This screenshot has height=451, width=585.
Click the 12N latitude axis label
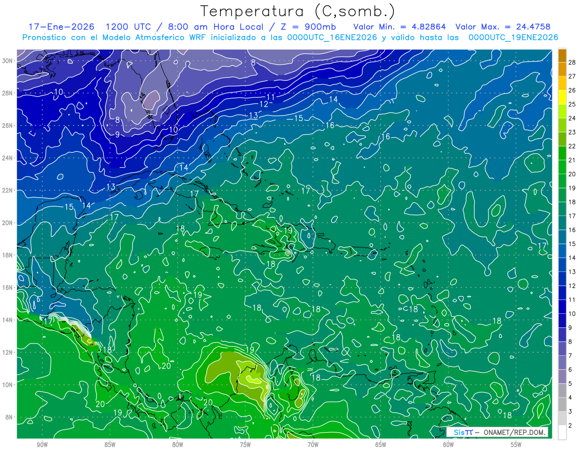click(x=7, y=352)
